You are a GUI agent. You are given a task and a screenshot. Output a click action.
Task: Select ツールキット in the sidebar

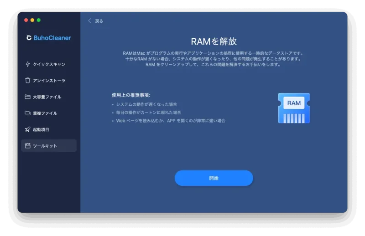49,146
